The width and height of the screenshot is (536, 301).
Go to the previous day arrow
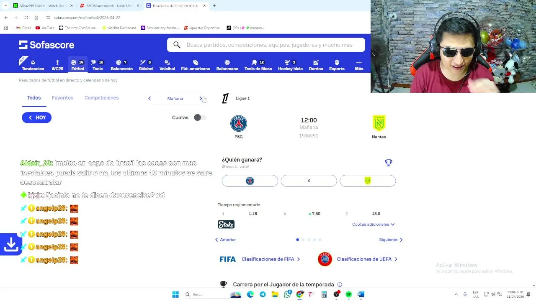point(149,98)
